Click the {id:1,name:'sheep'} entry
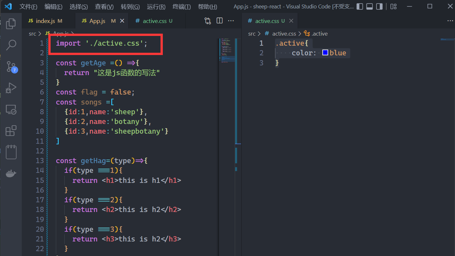The height and width of the screenshot is (256, 455). tap(106, 112)
